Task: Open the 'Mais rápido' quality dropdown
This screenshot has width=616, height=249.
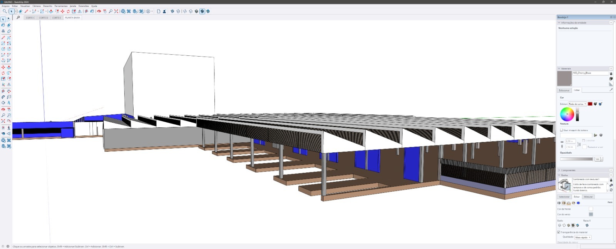Action: [583, 237]
